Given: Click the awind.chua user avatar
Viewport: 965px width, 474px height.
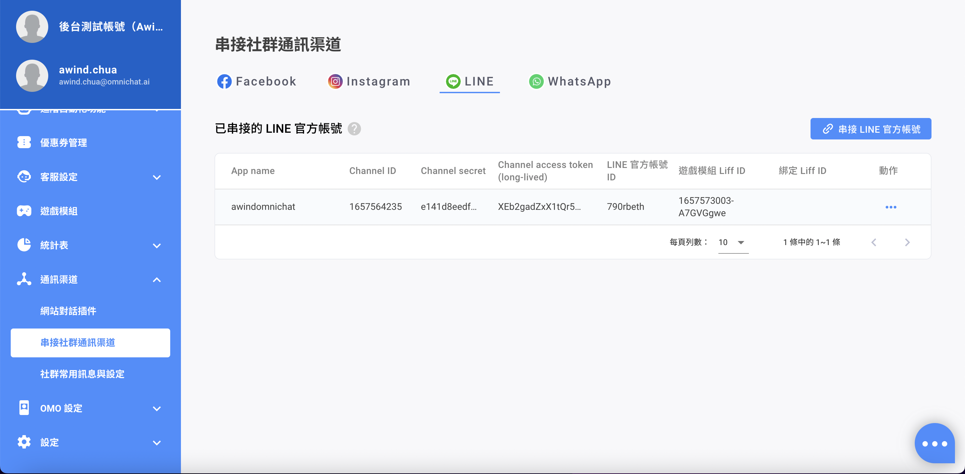Looking at the screenshot, I should [32, 75].
